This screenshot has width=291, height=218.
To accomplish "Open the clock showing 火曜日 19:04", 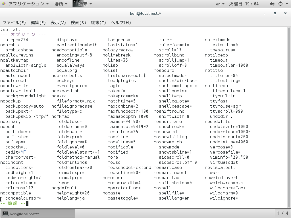I will (244, 4).
